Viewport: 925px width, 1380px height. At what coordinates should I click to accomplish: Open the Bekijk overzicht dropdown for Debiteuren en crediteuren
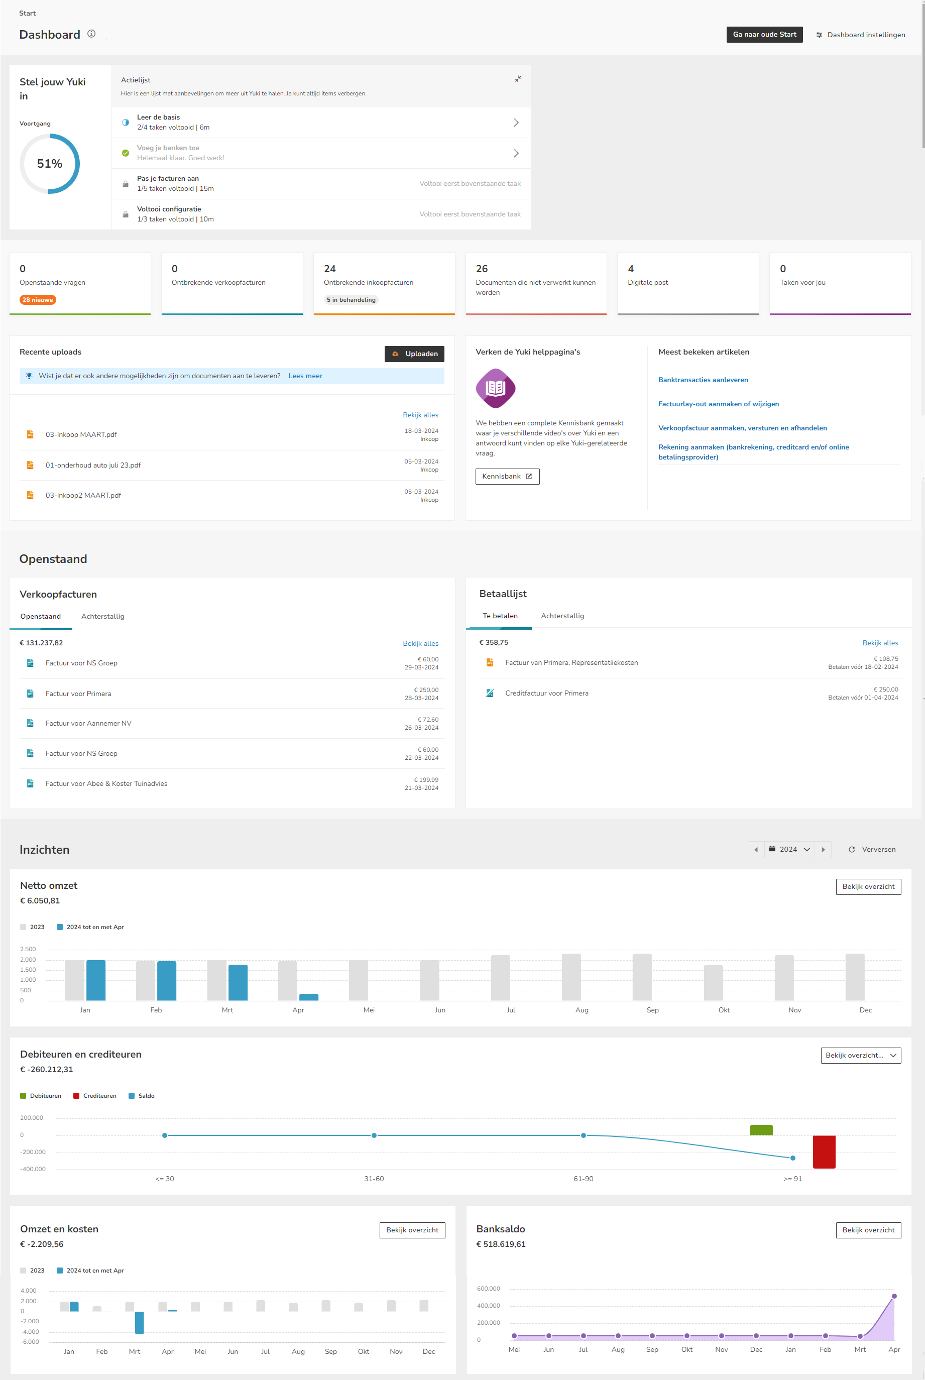point(861,1056)
